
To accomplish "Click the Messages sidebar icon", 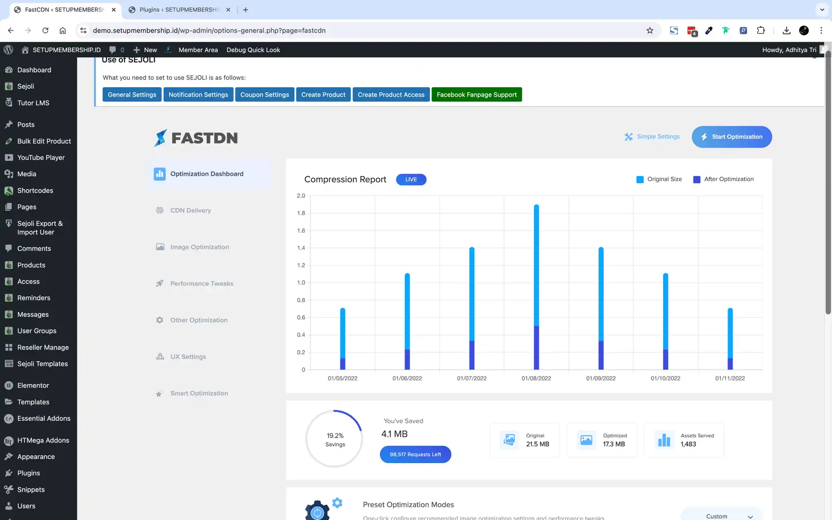I will point(9,314).
